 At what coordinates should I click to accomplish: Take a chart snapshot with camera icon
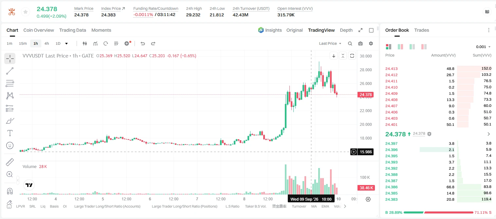360,43
